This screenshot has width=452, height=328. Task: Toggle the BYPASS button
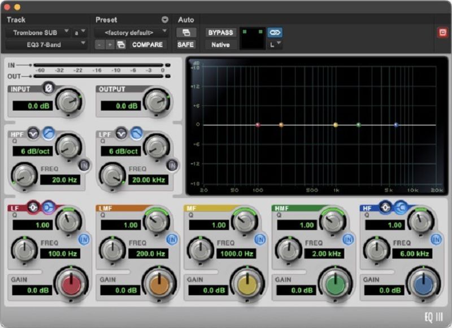pos(220,33)
